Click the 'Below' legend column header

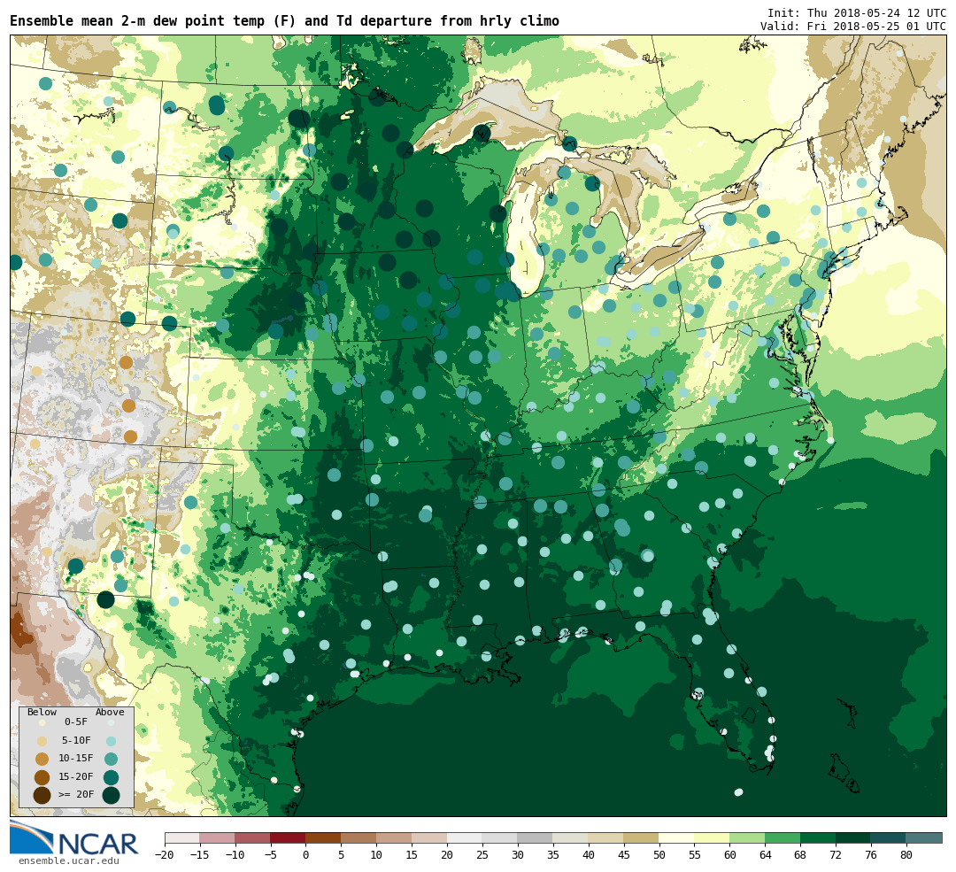pos(42,712)
